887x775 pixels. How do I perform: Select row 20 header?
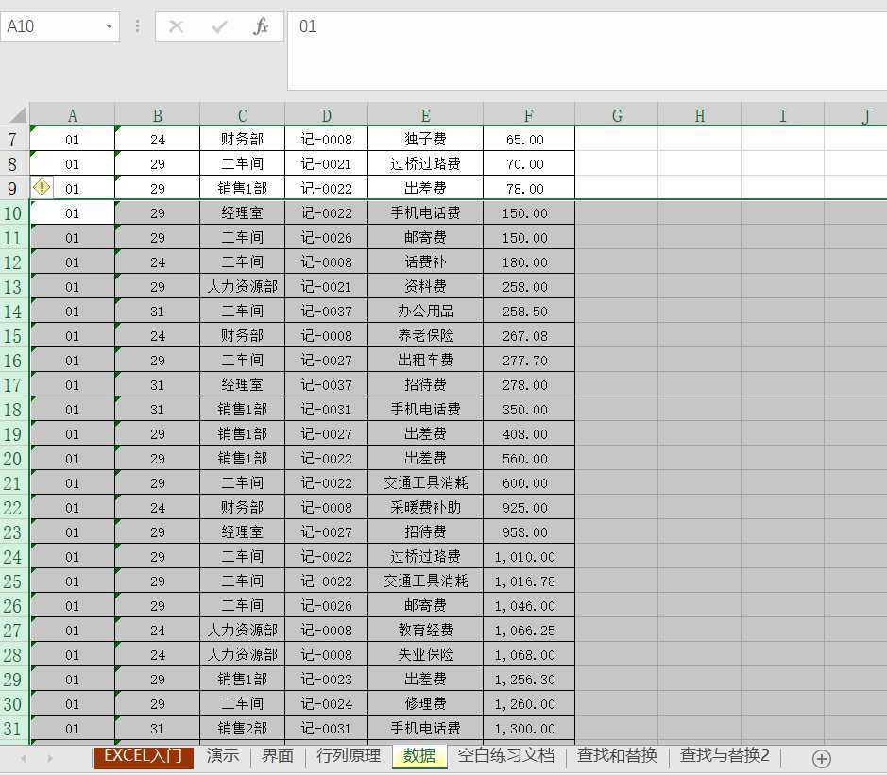[13, 459]
